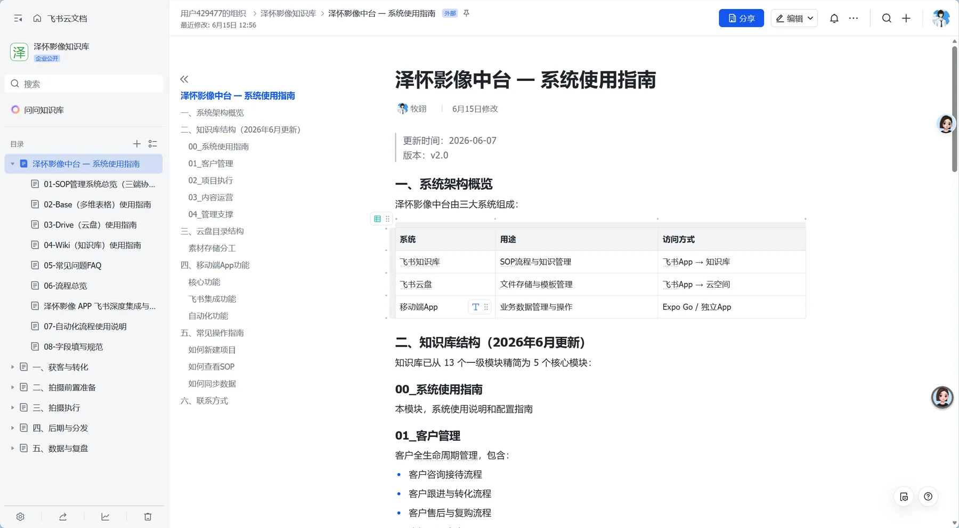
Task: Expand the 三、拍摄执行 tree node
Action: [x=13, y=408]
